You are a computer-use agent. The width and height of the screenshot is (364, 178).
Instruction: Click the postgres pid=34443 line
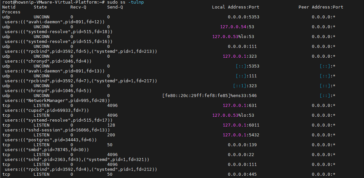(x=51, y=140)
